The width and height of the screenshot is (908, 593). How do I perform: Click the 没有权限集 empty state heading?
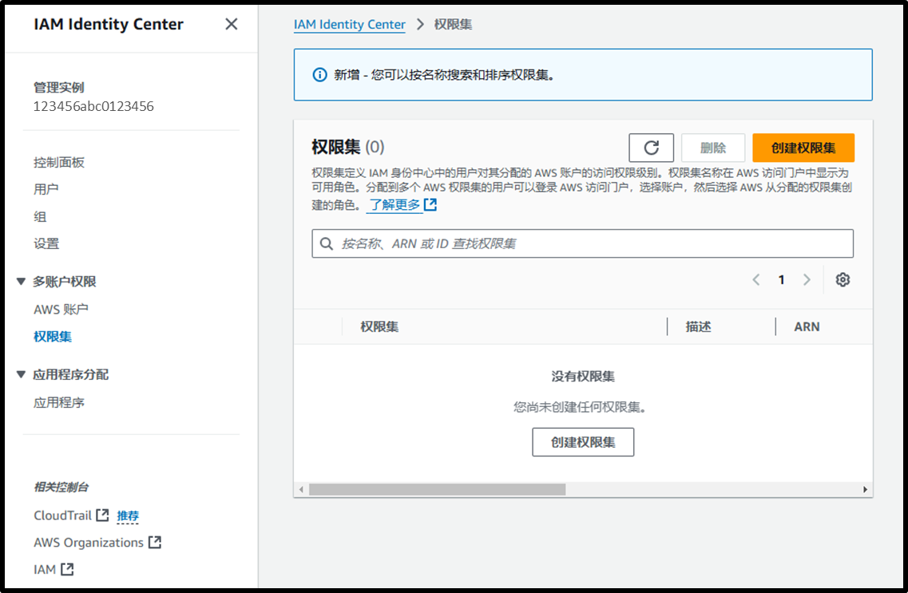point(583,377)
